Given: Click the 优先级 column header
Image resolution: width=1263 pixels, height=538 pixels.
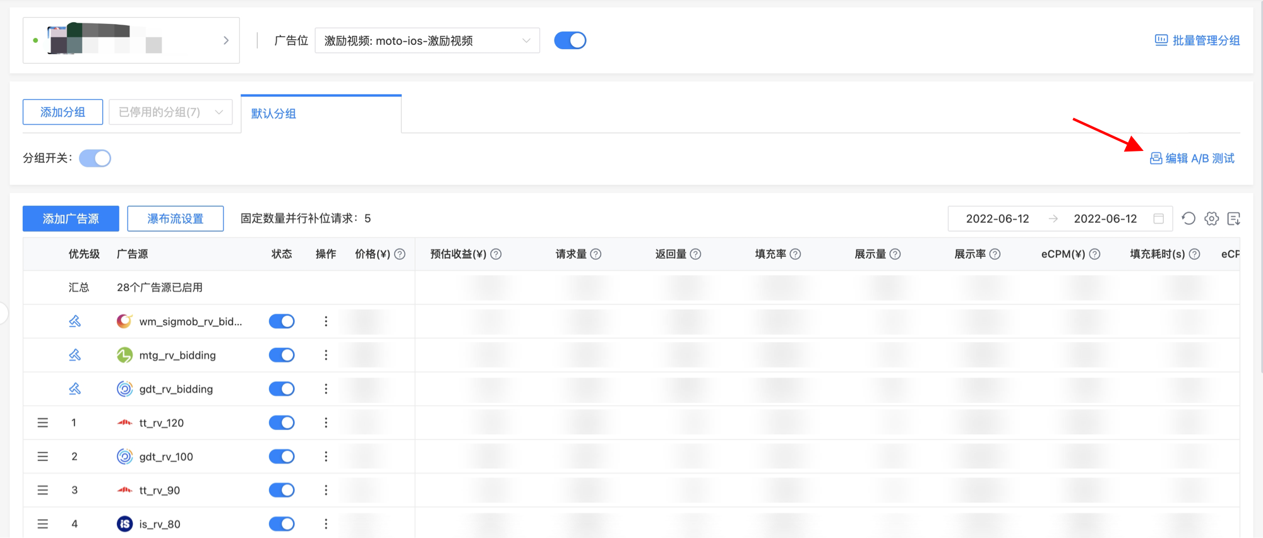Looking at the screenshot, I should click(x=84, y=254).
